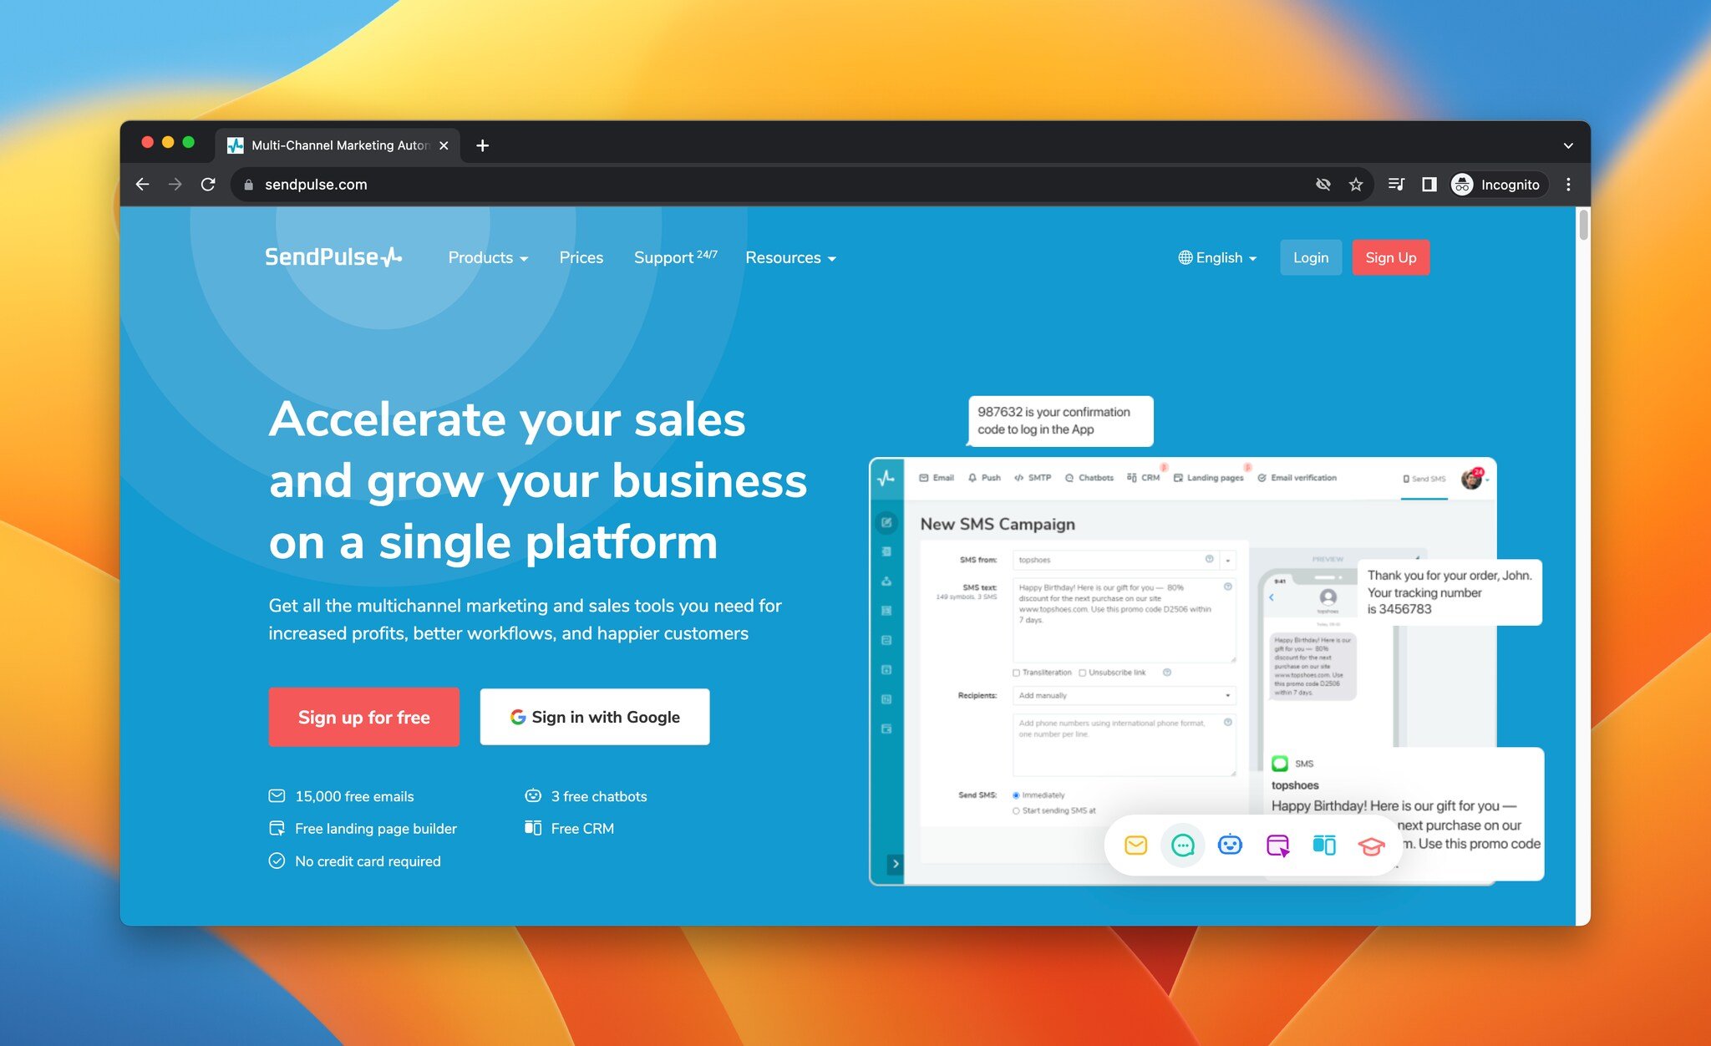This screenshot has width=1711, height=1046.
Task: Click the Push notifications icon
Action: click(x=988, y=478)
